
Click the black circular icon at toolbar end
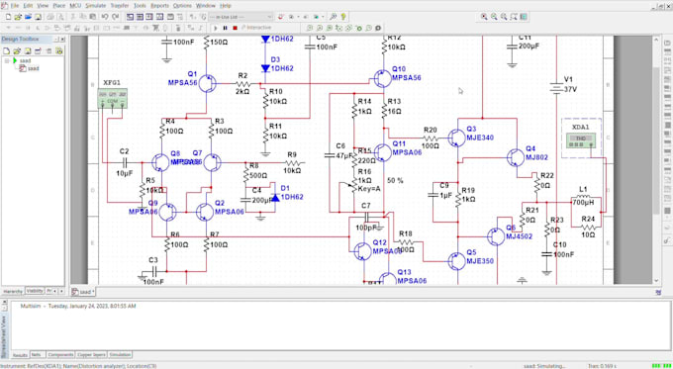(378, 28)
